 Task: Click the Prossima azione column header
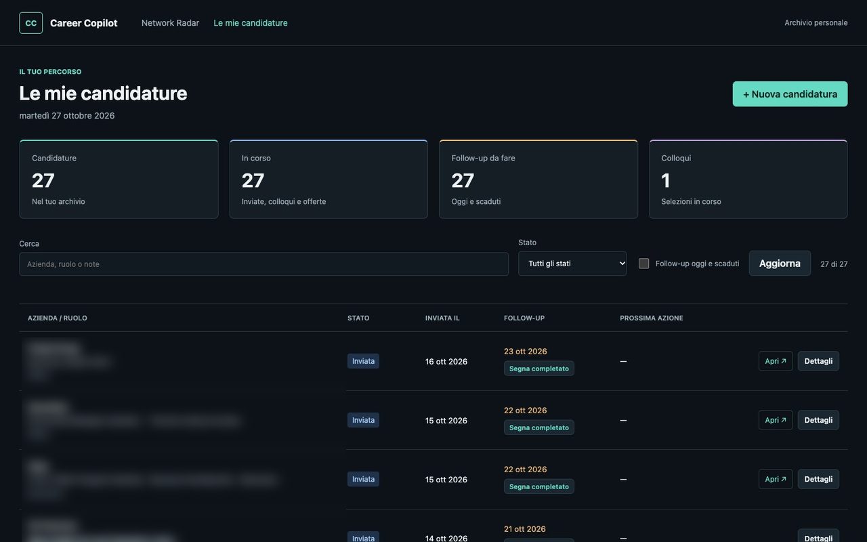652,318
